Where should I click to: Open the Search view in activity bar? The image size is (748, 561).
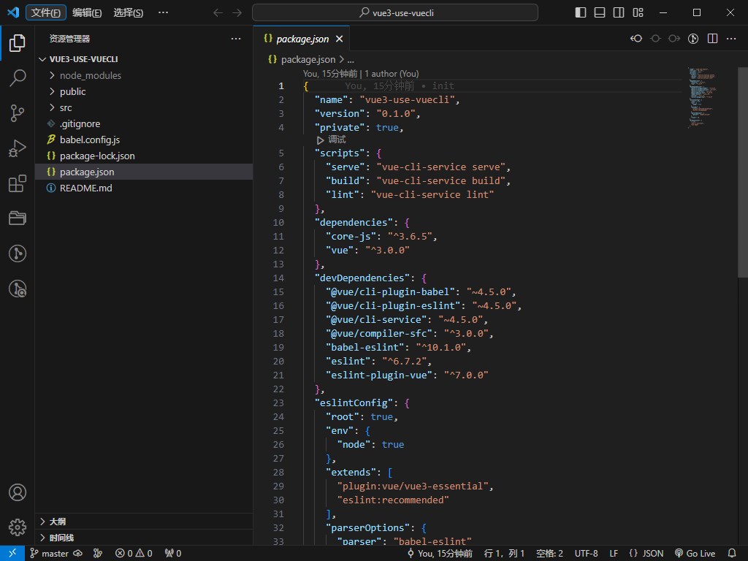pyautogui.click(x=17, y=77)
